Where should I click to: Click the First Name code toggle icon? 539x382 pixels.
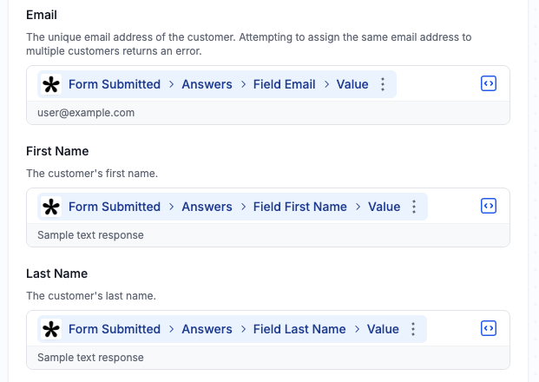(489, 207)
